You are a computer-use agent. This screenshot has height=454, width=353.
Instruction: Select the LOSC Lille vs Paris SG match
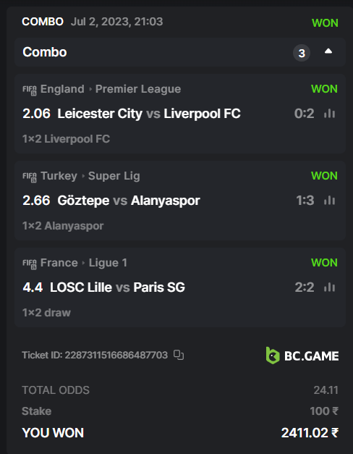117,287
